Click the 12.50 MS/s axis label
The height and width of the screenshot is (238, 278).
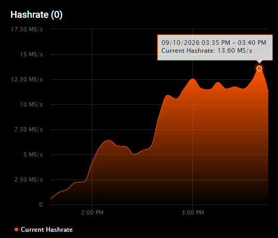click(x=27, y=79)
